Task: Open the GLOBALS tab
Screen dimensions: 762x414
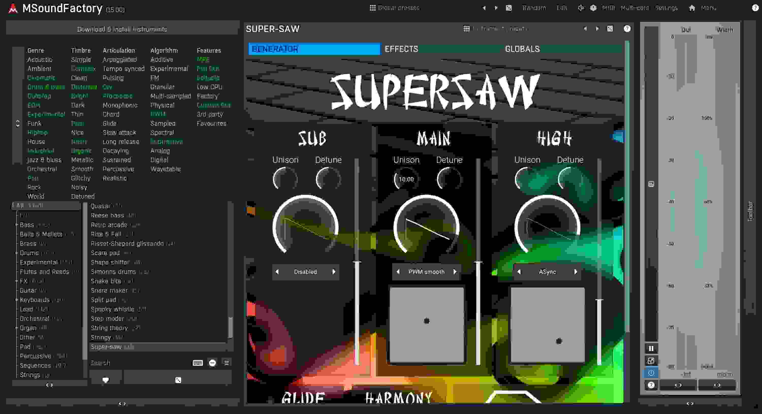Action: (x=523, y=49)
